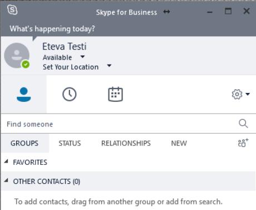Viewport: 256px width, 210px height.
Task: Click the Find someone search field
Action: pyautogui.click(x=119, y=124)
